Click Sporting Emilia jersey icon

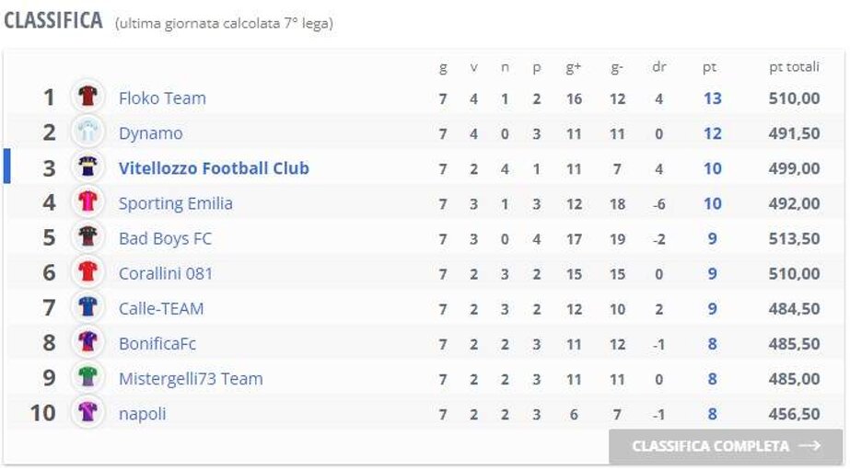[x=87, y=202]
